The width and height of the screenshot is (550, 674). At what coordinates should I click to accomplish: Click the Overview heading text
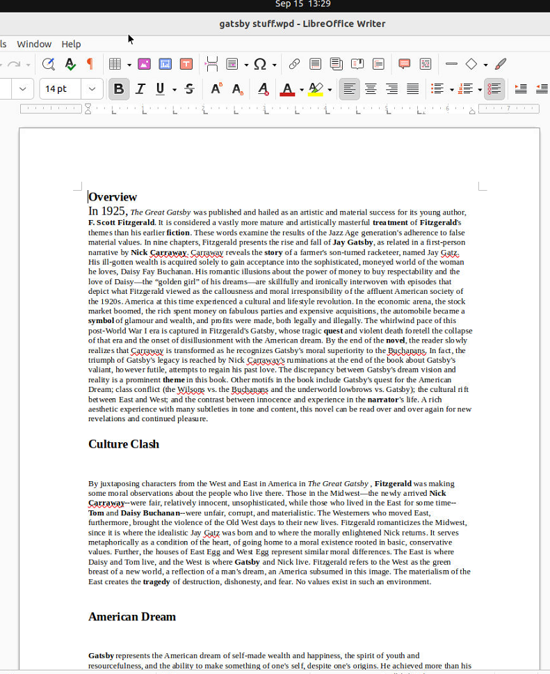(113, 197)
